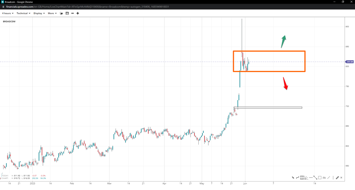Select the Abc text annotation tool
The width and height of the screenshot is (355, 190).
[x=324, y=178]
